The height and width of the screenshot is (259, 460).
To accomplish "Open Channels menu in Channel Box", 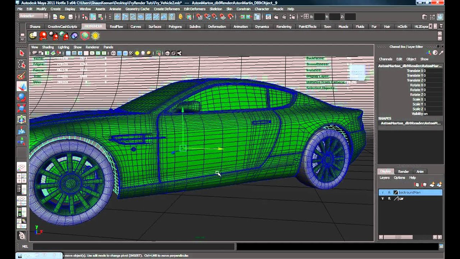I will click(385, 59).
